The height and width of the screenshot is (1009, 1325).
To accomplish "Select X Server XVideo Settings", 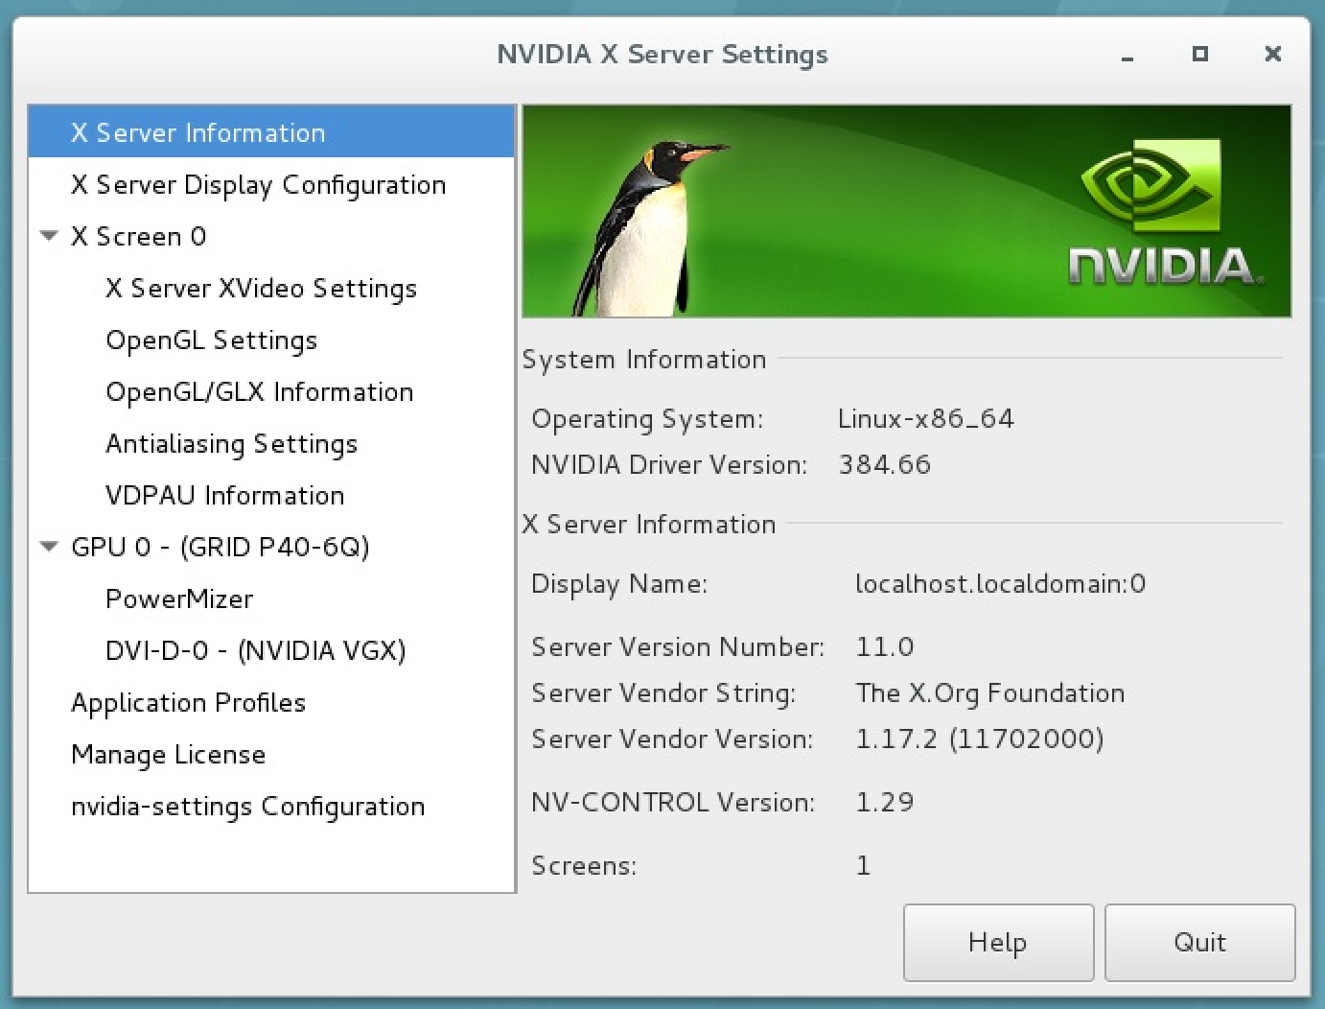I will click(x=261, y=288).
